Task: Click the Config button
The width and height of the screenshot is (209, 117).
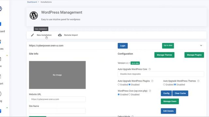Action: click(x=166, y=93)
